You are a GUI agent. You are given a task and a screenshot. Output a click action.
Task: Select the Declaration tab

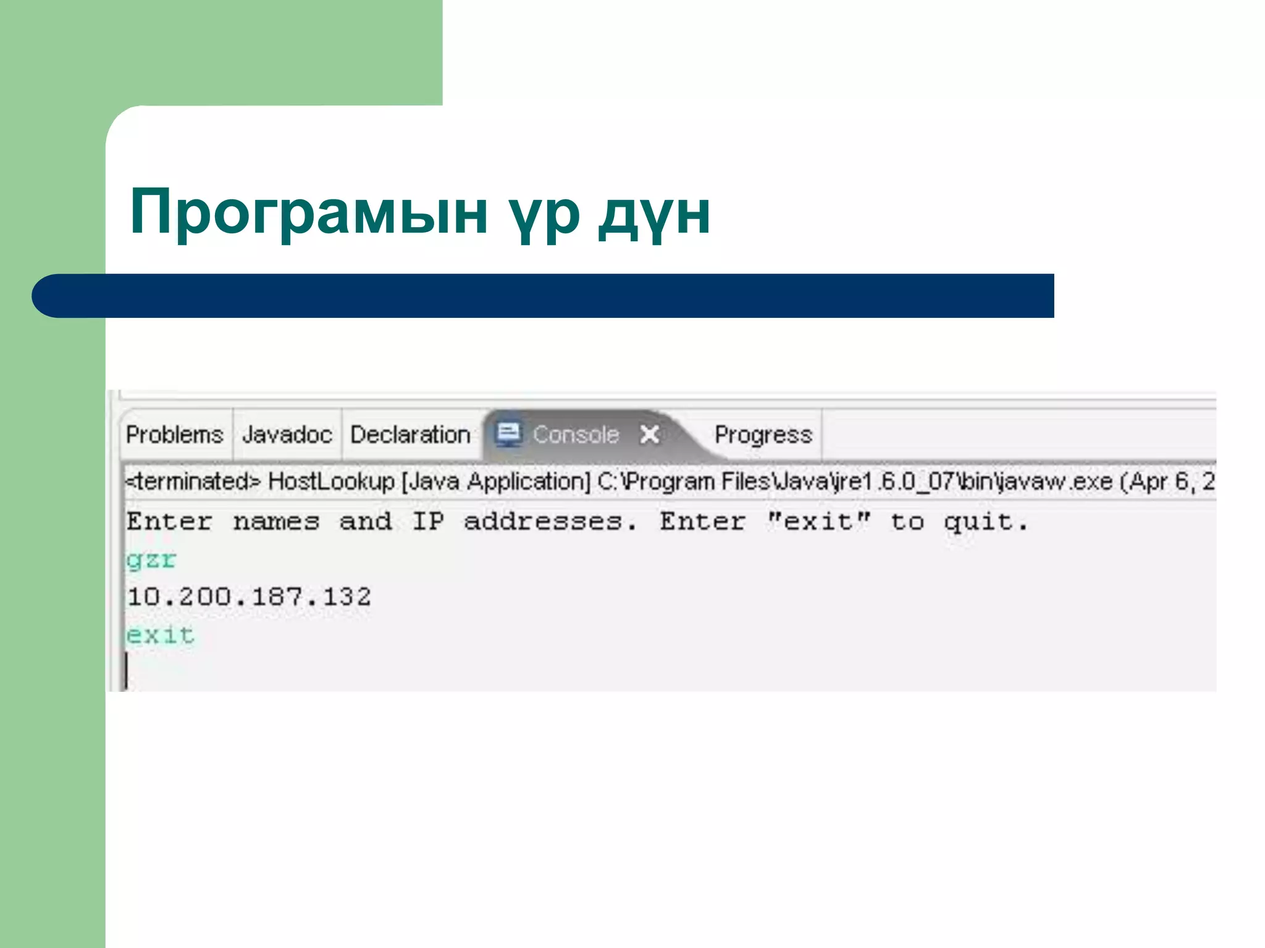410,434
